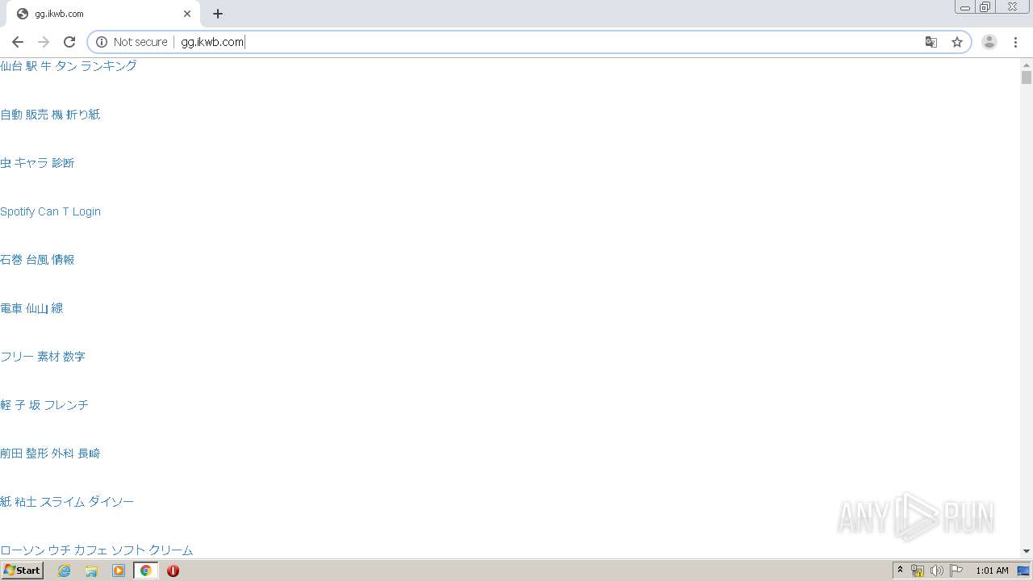Image resolution: width=1033 pixels, height=581 pixels.
Task: Open the link 軽 子 坂 フレンチ
Action: click(44, 405)
